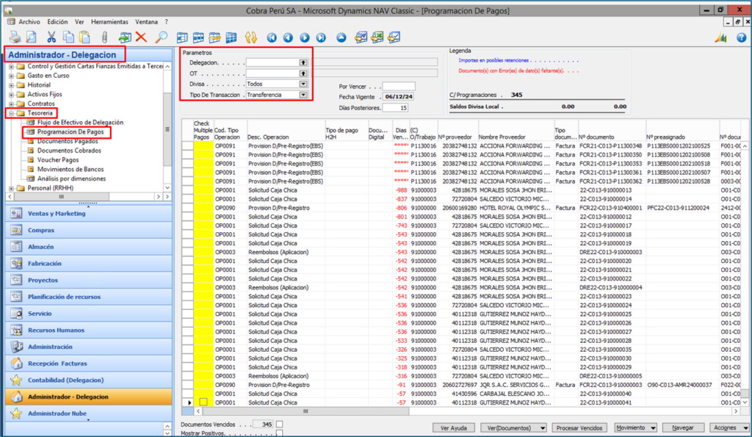Viewport: 752px width, 437px height.
Task: Click the Recursos Humanos module icon
Action: [16, 330]
